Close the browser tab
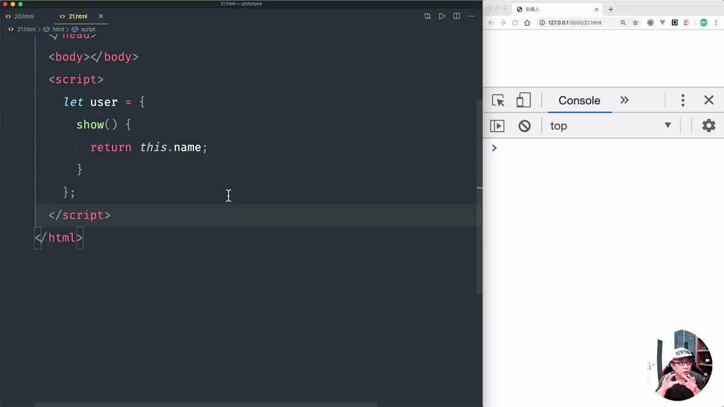Screen dimensions: 724x407 click(x=596, y=9)
